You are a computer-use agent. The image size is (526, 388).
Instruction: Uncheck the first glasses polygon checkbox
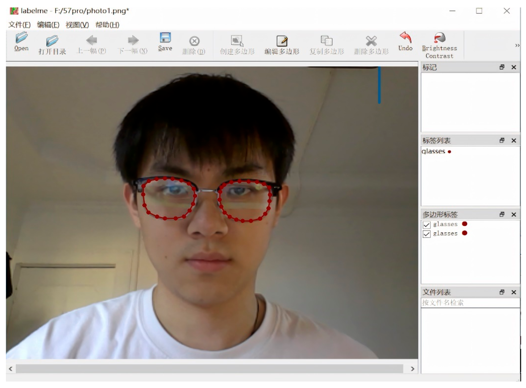(426, 225)
